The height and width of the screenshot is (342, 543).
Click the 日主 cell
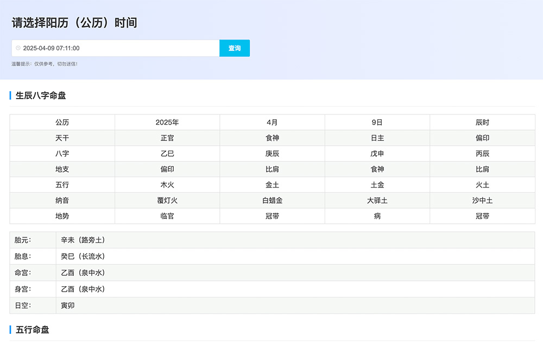377,138
